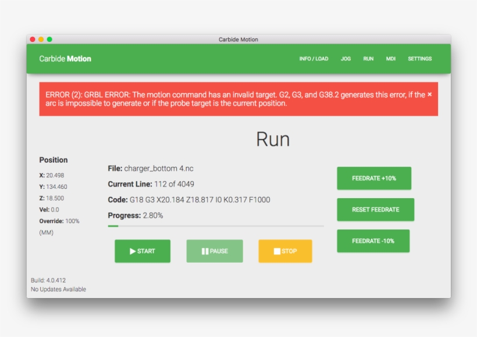Click the Position heading
Screen dimensions: 477x337
(x=54, y=160)
